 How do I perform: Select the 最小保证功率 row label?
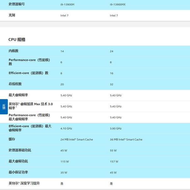pos(18,172)
